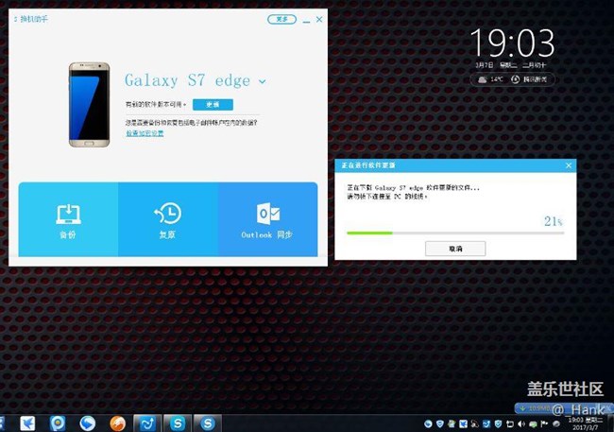Open the backup settings hyperlink
Viewport: 614px width, 432px height.
pos(145,133)
